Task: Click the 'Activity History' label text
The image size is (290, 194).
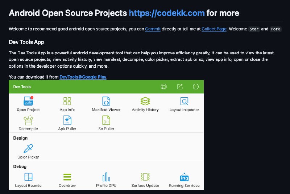Action: 145,110
